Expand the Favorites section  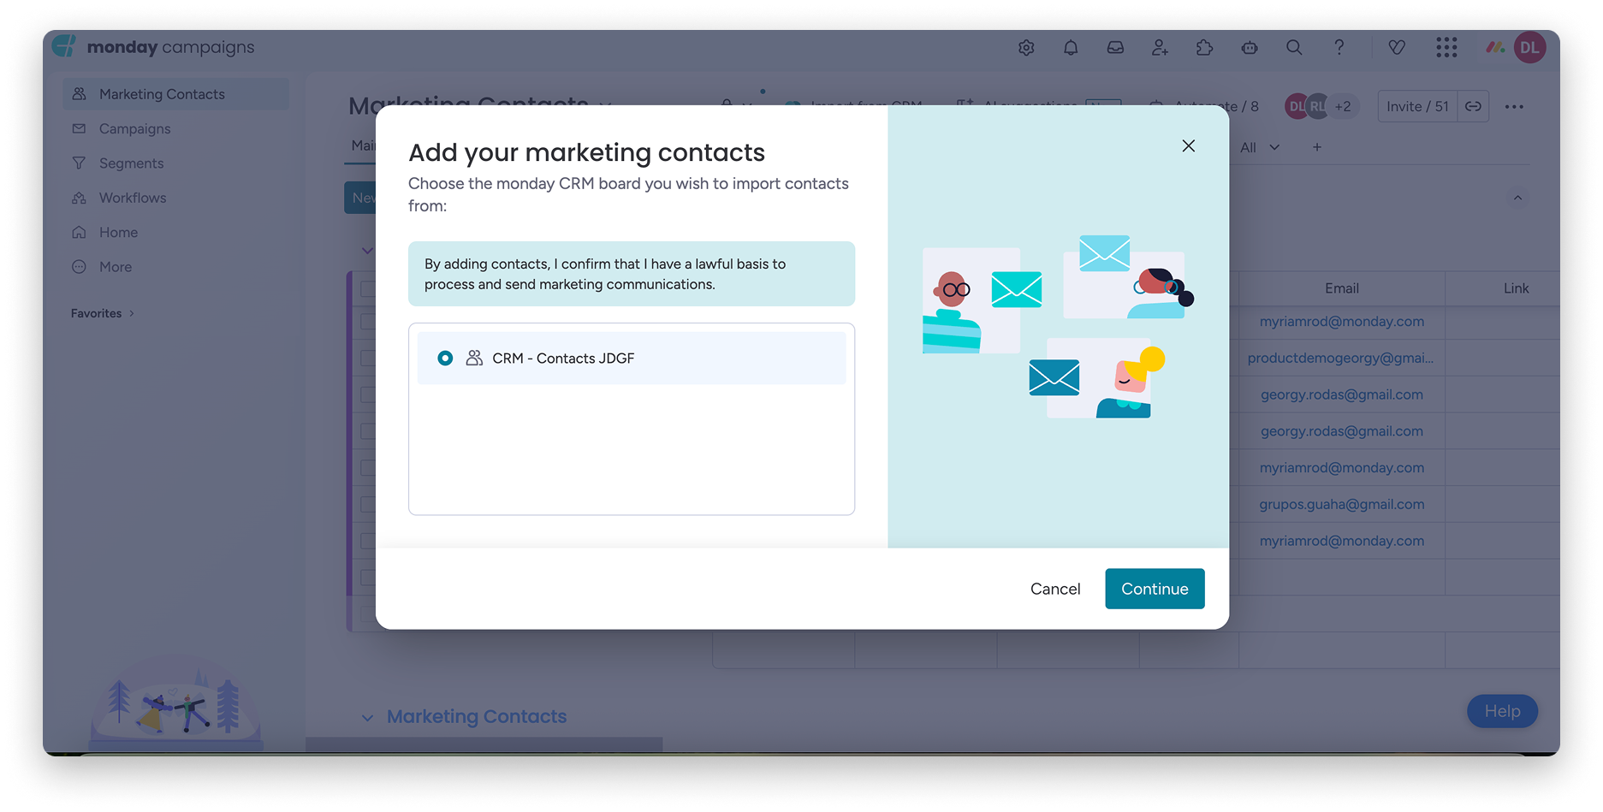(103, 314)
